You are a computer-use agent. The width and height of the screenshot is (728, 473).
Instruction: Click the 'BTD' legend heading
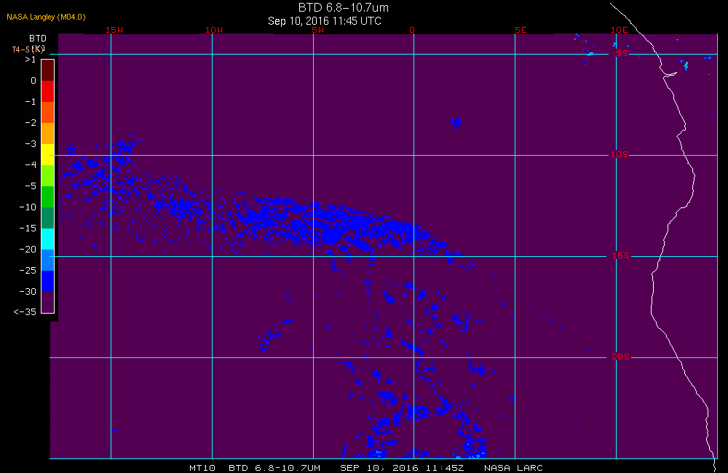(38, 38)
